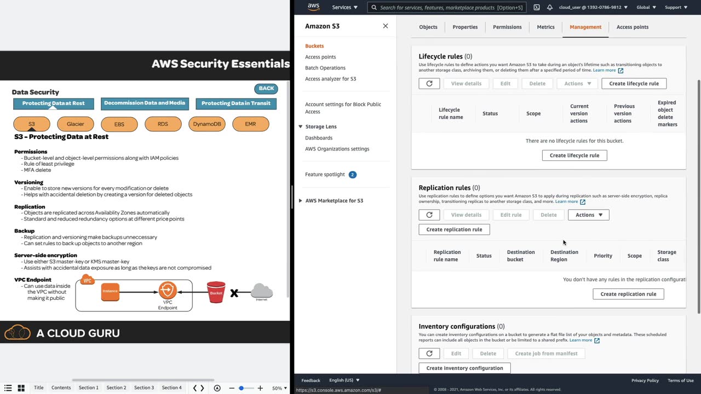Change the English (US) language selector
The width and height of the screenshot is (701, 394).
pyautogui.click(x=344, y=380)
